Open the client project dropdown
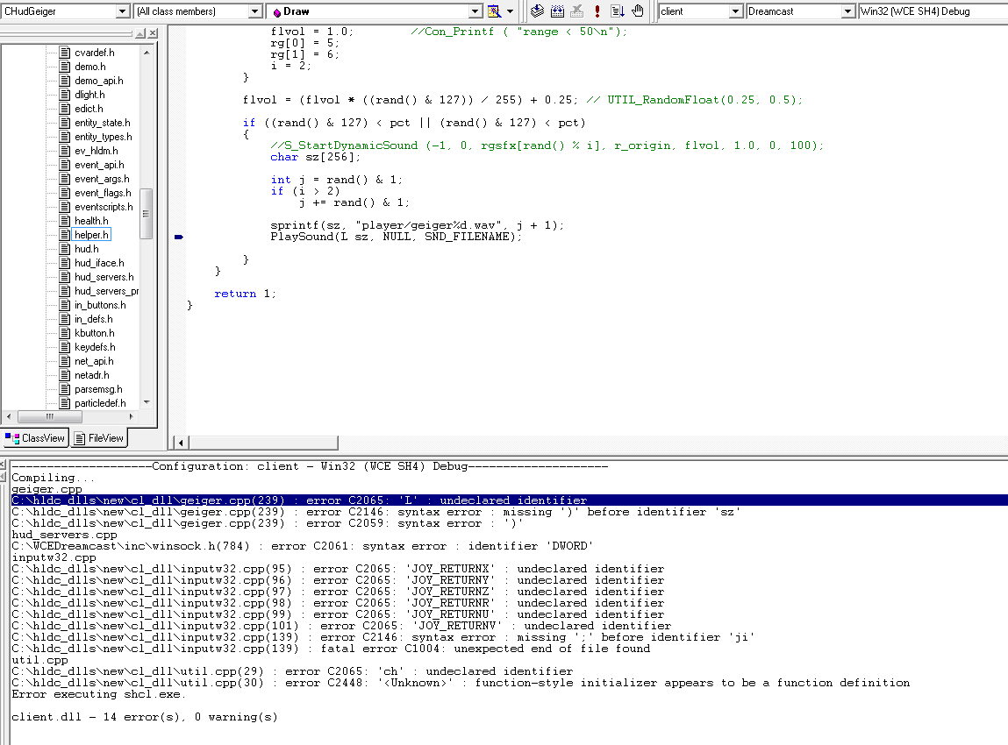This screenshot has height=745, width=1008. tap(736, 11)
